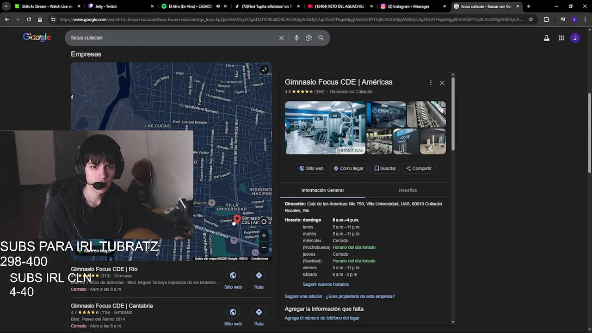Open the Sugerir una edición link
The width and height of the screenshot is (592, 333).
[303, 296]
